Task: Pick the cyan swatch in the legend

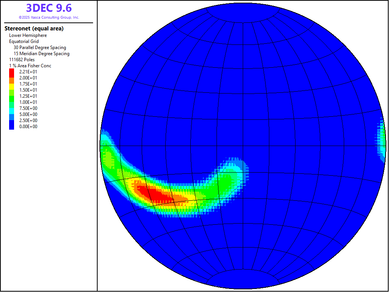Action: pyautogui.click(x=12, y=108)
